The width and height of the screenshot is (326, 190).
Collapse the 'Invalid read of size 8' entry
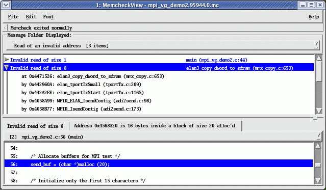click(7, 68)
